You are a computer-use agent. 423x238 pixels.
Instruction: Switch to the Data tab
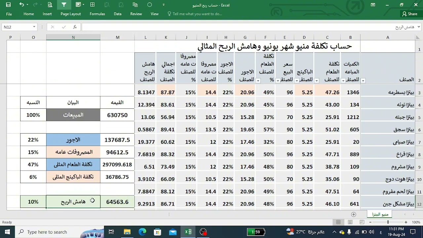pos(118,14)
